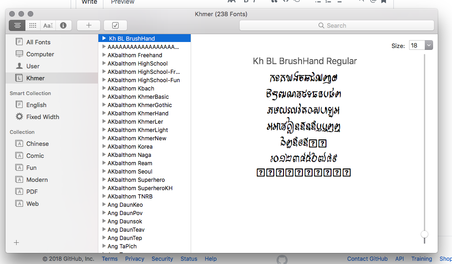Image resolution: width=452 pixels, height=264 pixels.
Task: Switch to custom text preview view
Action: coord(48,25)
